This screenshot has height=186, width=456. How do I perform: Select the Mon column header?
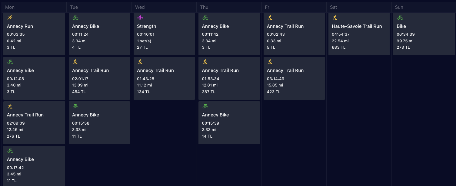tap(10, 7)
